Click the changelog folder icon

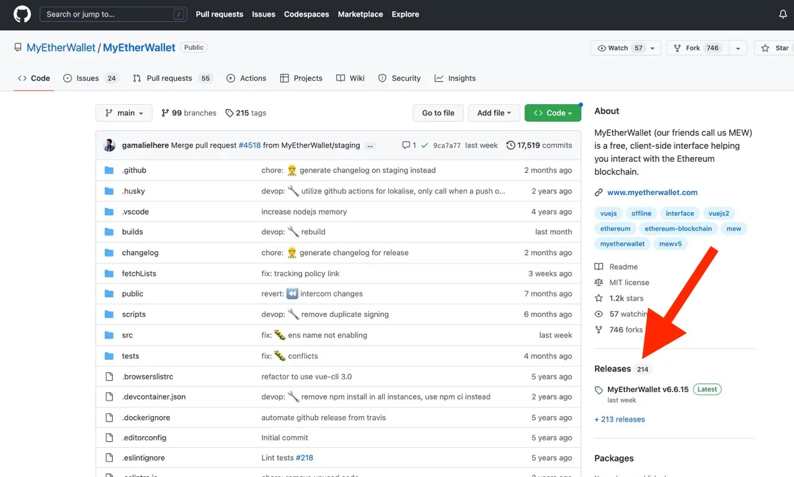[109, 252]
